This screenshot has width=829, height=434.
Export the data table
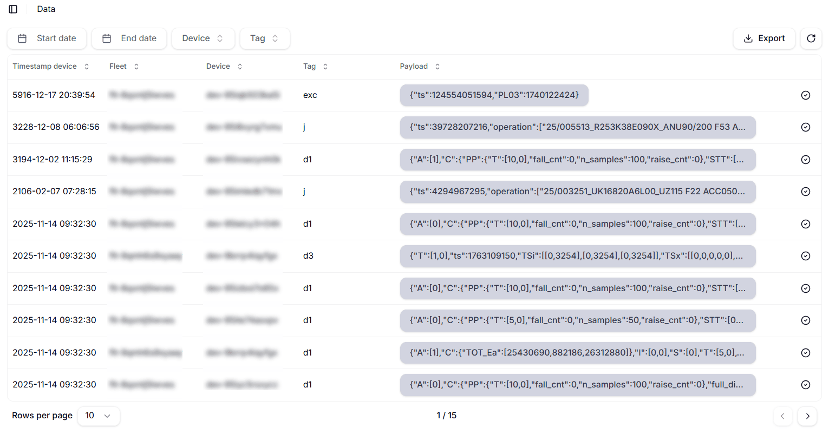point(763,38)
